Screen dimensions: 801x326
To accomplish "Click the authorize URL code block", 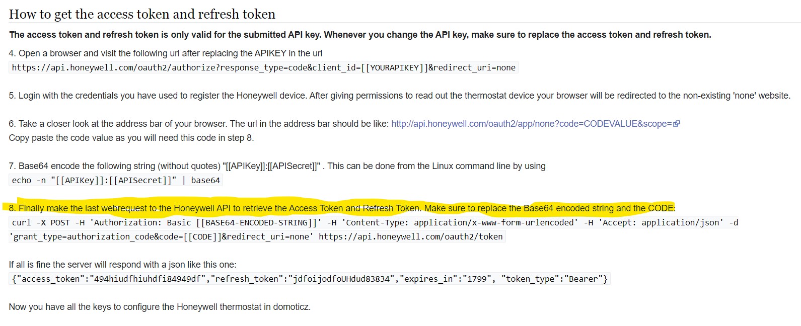I will (263, 67).
